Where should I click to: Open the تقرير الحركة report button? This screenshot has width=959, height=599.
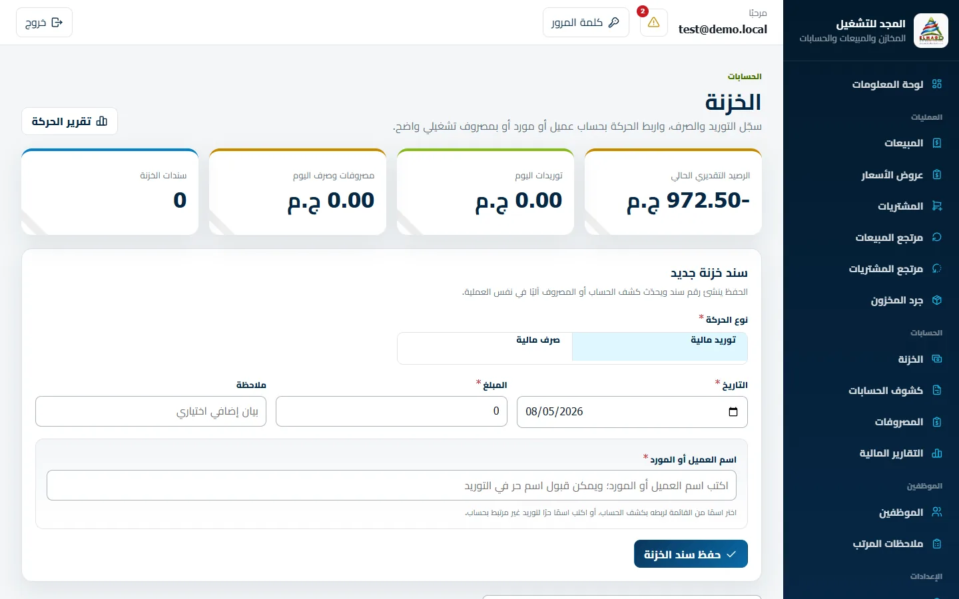69,121
